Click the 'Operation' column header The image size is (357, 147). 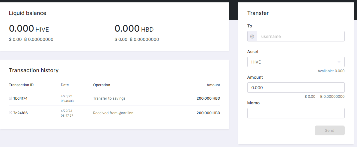[x=102, y=85]
